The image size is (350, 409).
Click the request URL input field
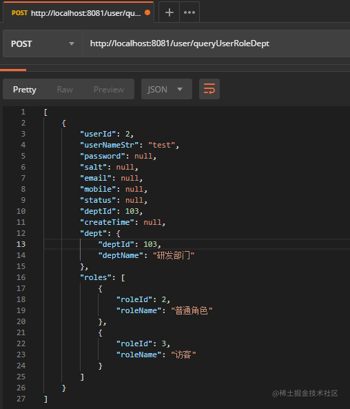click(216, 43)
